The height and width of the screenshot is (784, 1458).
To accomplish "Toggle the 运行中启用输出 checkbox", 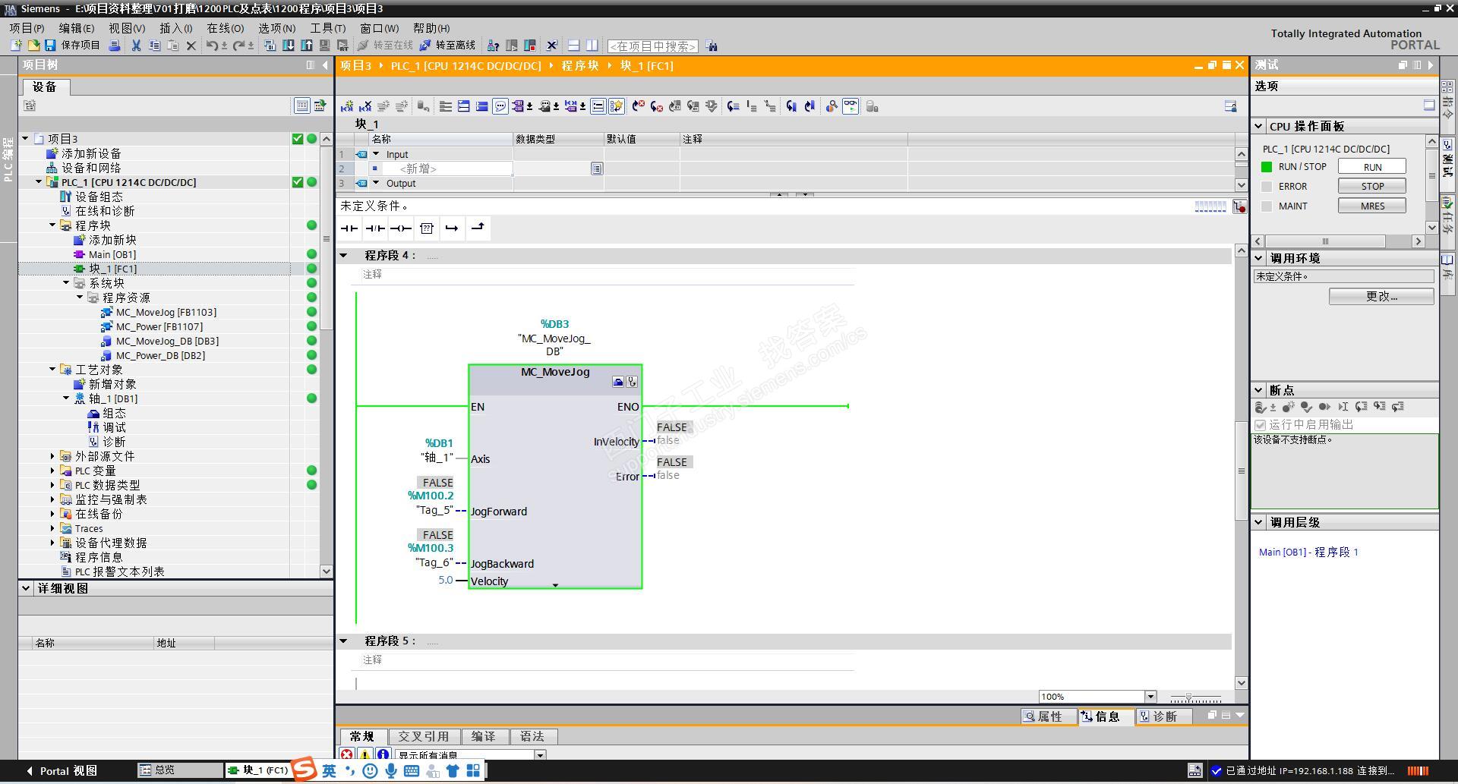I will [x=1261, y=425].
